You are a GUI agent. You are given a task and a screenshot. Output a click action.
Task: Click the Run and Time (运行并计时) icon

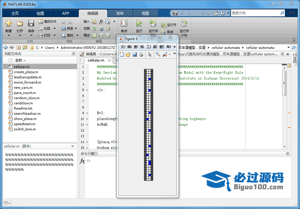click(x=184, y=23)
